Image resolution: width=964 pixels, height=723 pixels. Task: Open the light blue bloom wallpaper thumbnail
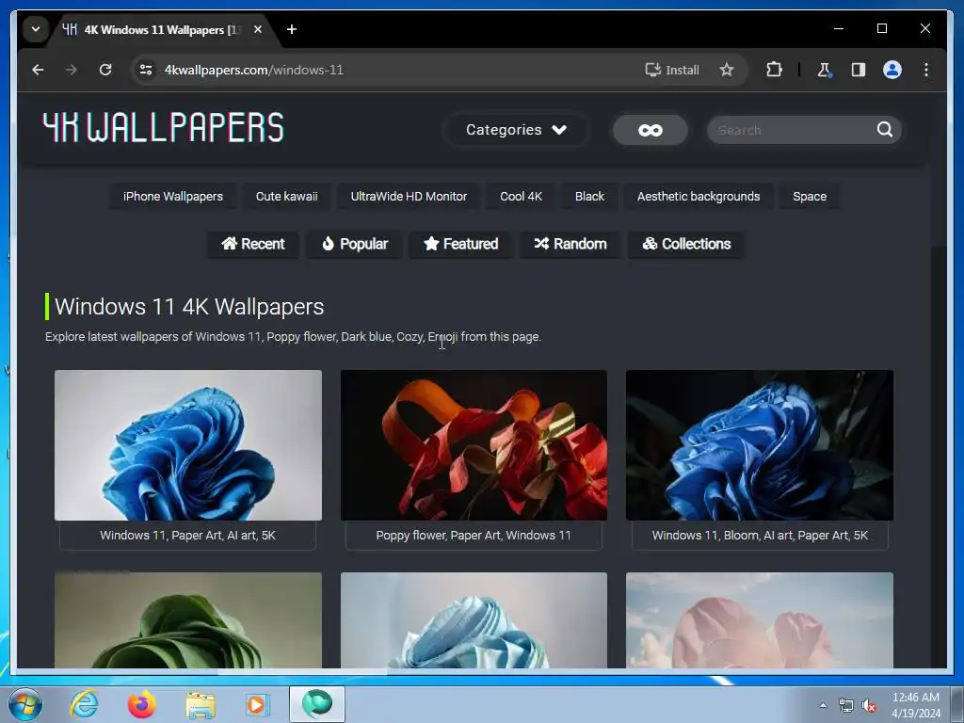pos(474,619)
